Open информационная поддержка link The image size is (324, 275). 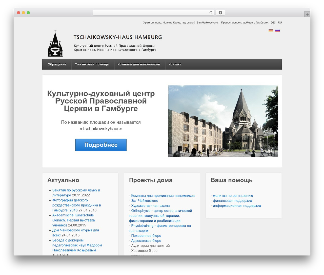coord(237,206)
